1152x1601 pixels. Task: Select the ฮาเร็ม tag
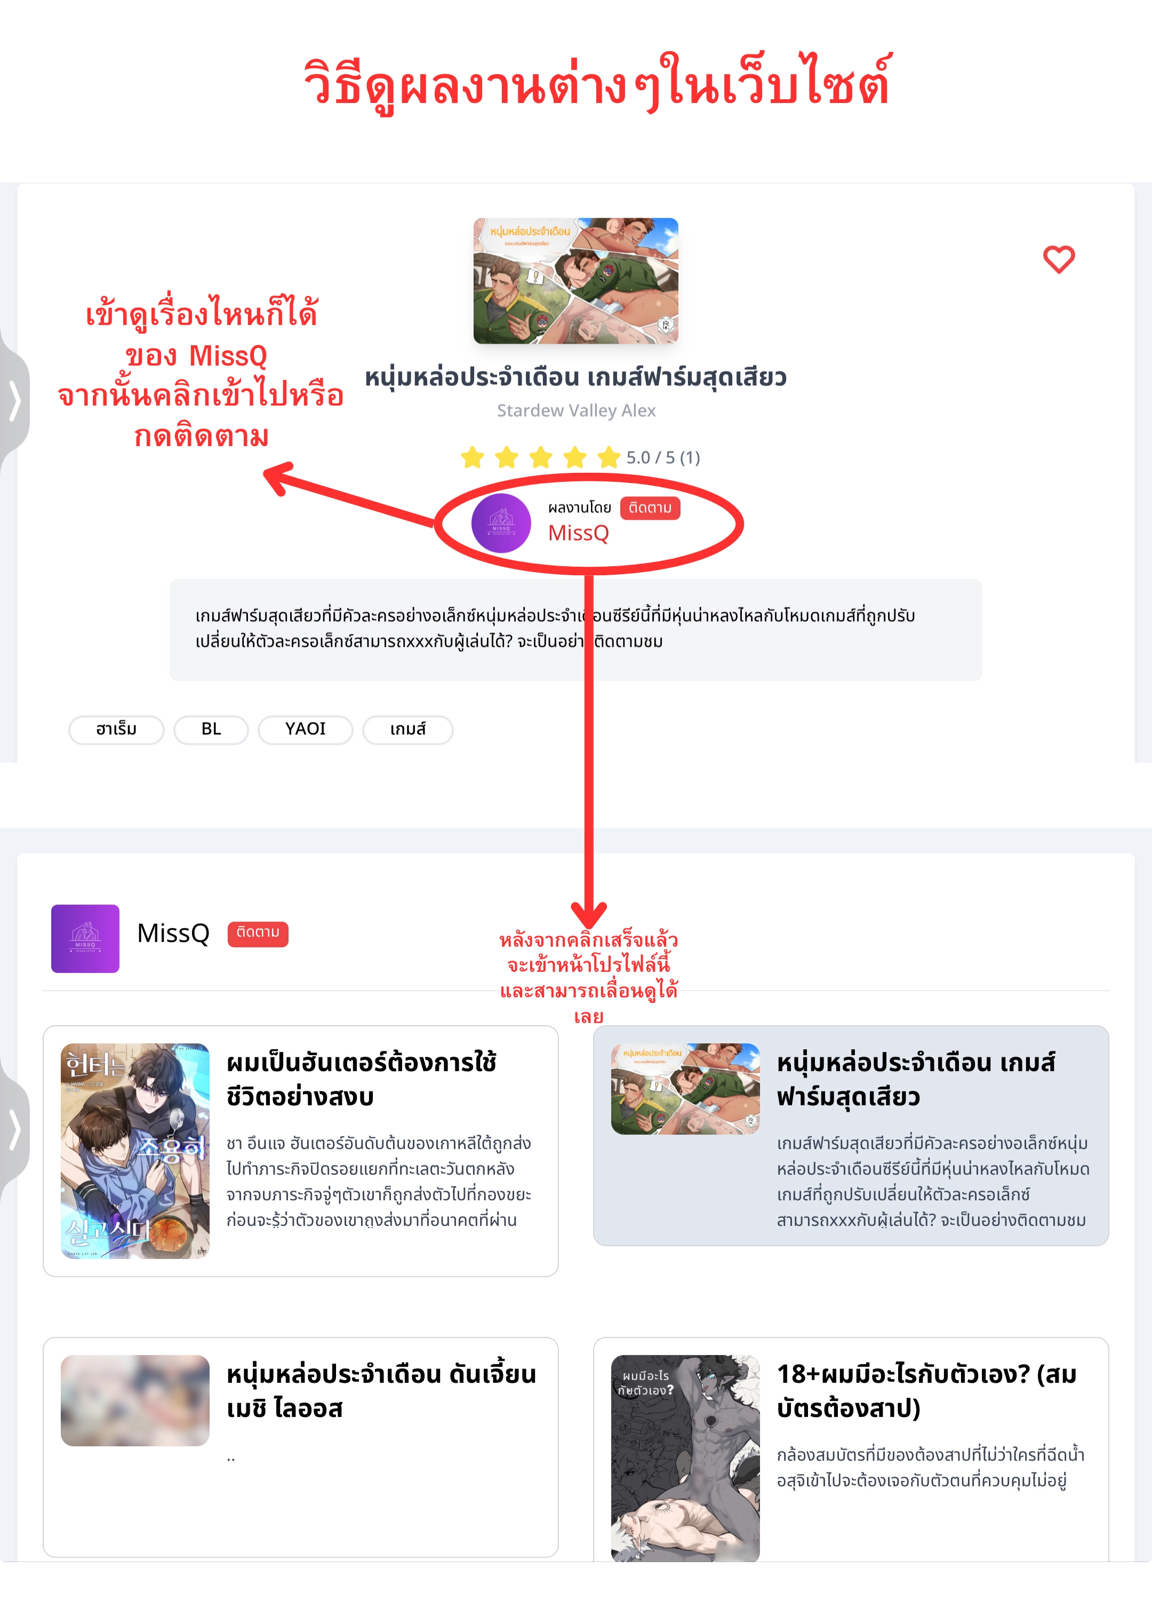point(116,729)
